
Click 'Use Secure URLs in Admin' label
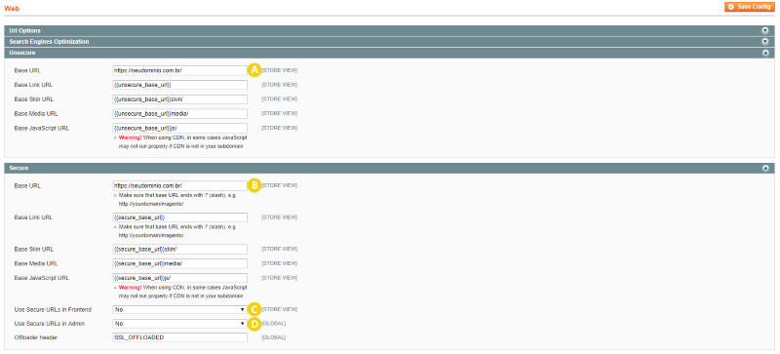50,324
